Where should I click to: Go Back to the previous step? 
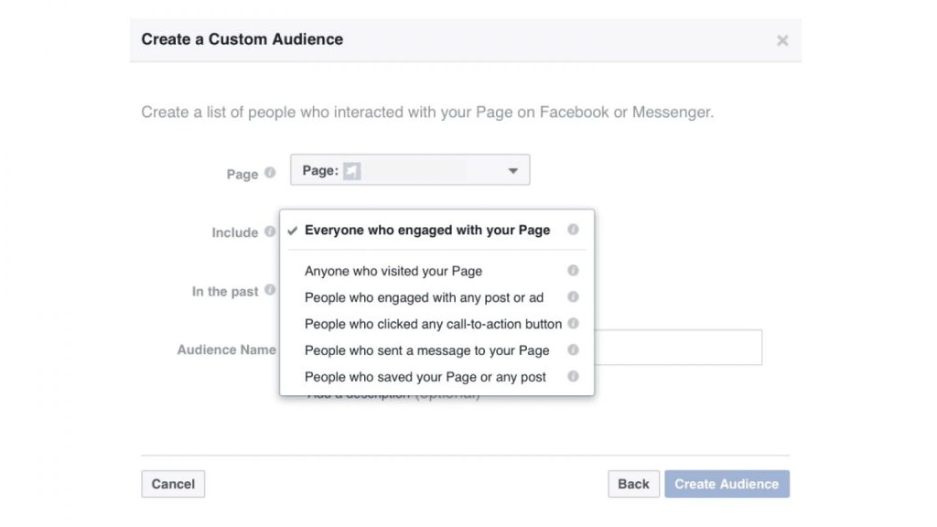click(x=633, y=484)
